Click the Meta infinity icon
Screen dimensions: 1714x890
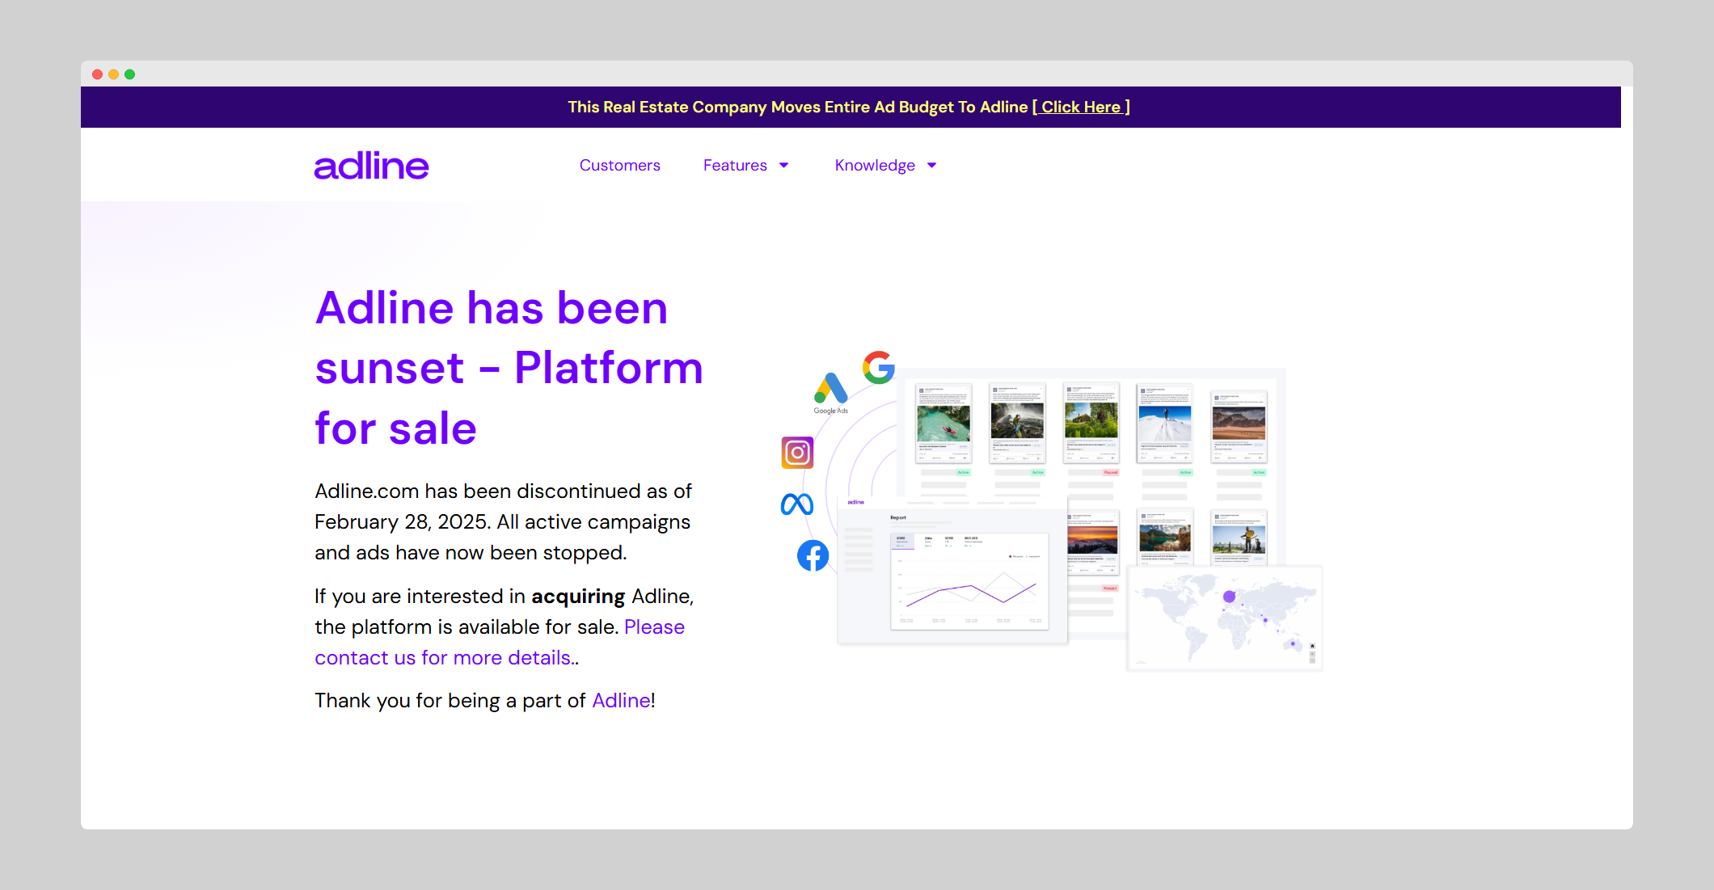tap(797, 504)
